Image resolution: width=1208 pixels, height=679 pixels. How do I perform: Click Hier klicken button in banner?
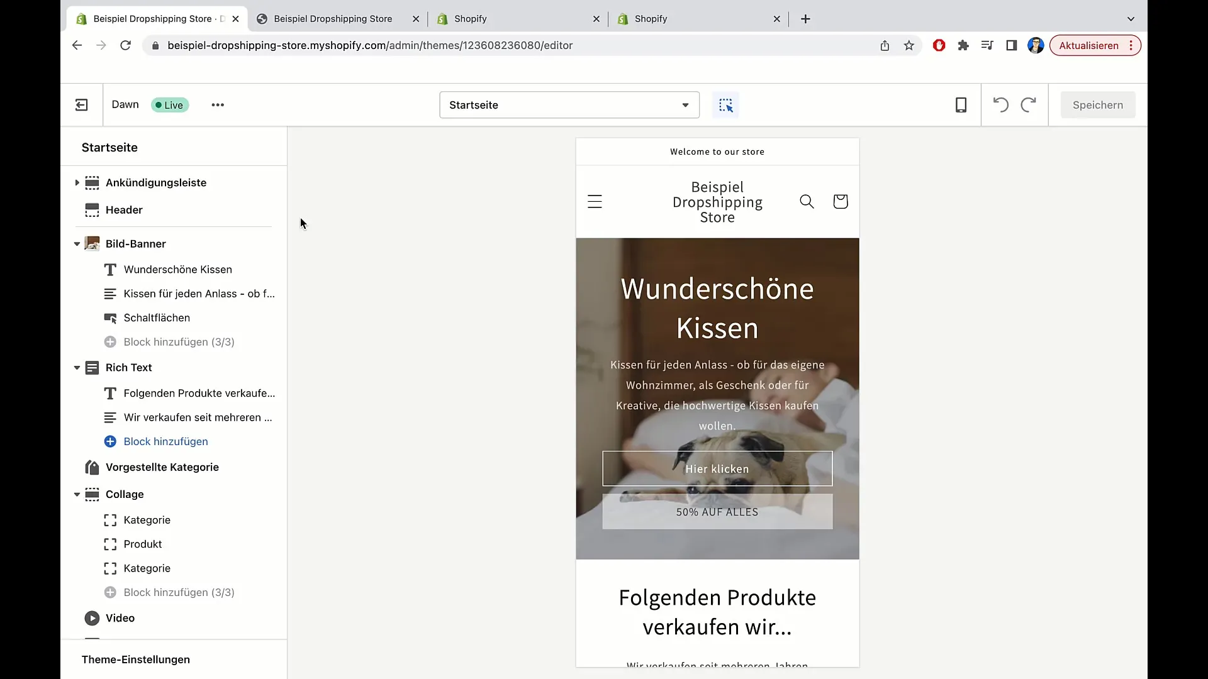717,468
